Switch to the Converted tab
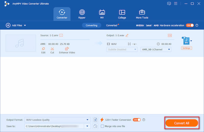204x132 pixels. point(112,25)
